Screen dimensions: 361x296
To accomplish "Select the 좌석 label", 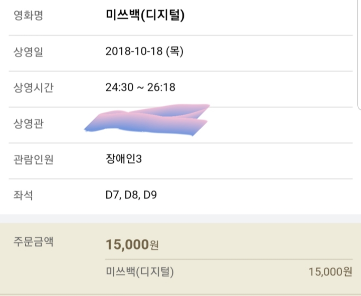I will (x=23, y=195).
